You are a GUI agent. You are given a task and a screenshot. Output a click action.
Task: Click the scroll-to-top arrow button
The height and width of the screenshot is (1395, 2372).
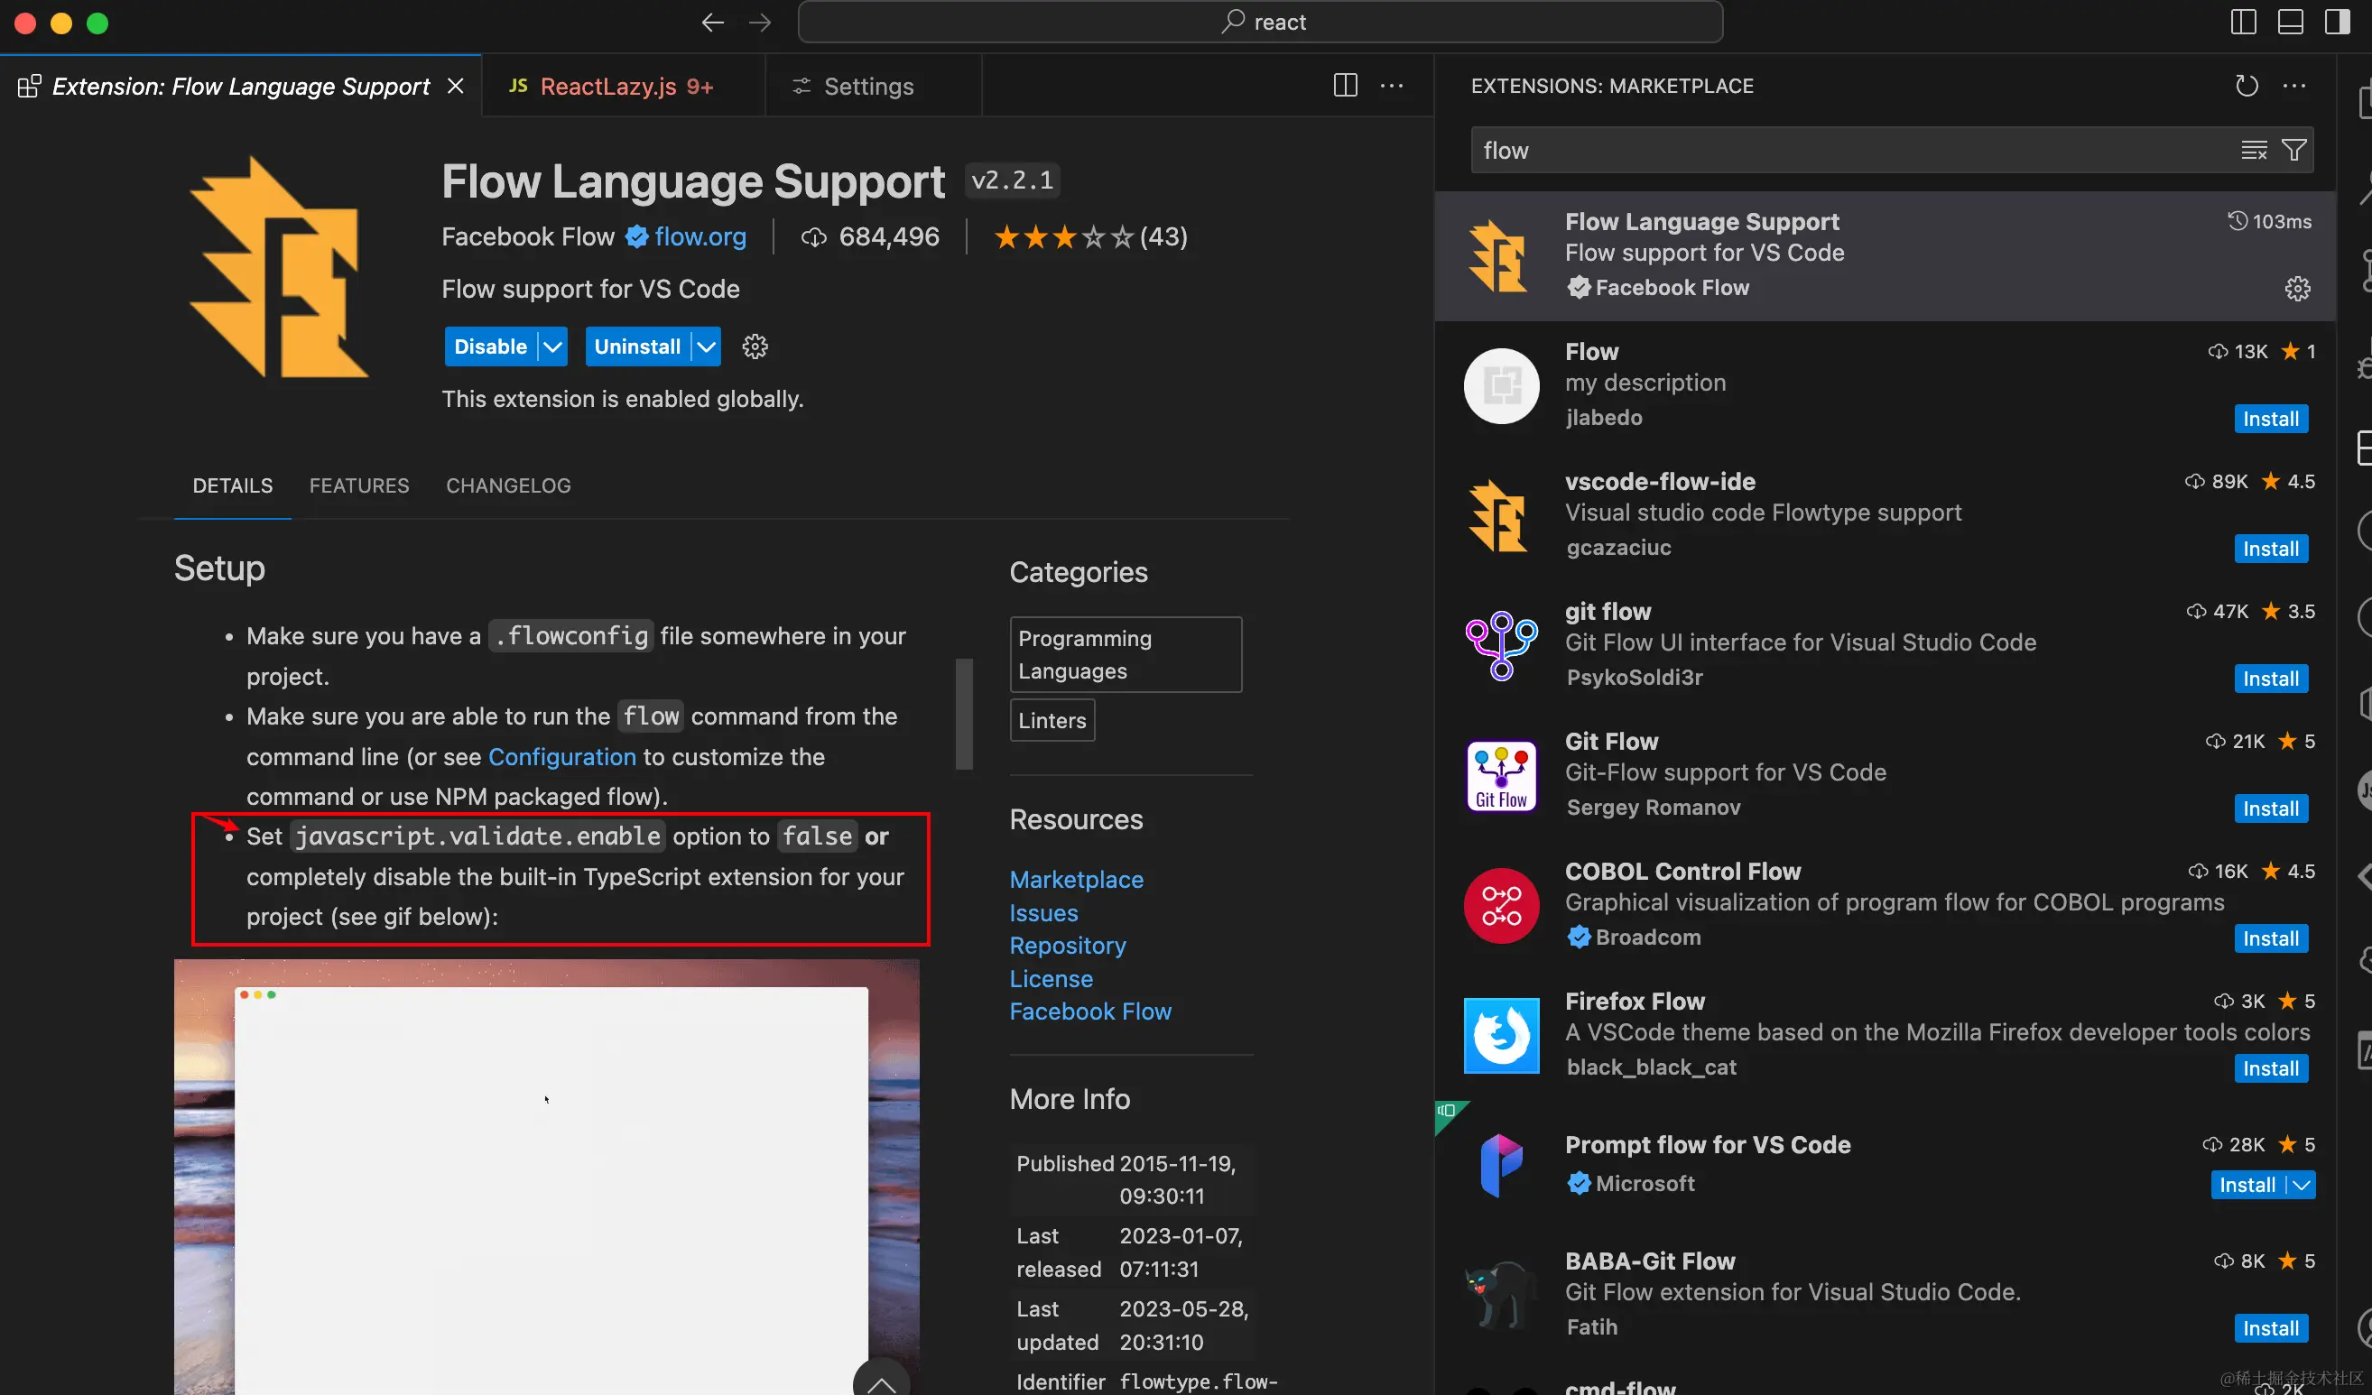[x=881, y=1381]
